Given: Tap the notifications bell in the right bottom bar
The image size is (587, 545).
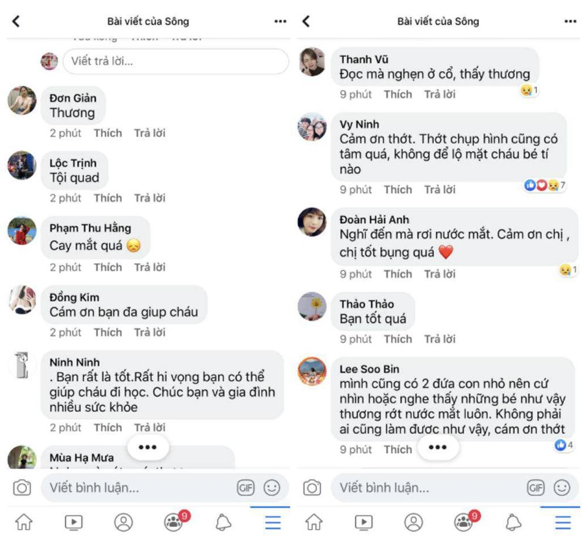Looking at the screenshot, I should [x=514, y=522].
